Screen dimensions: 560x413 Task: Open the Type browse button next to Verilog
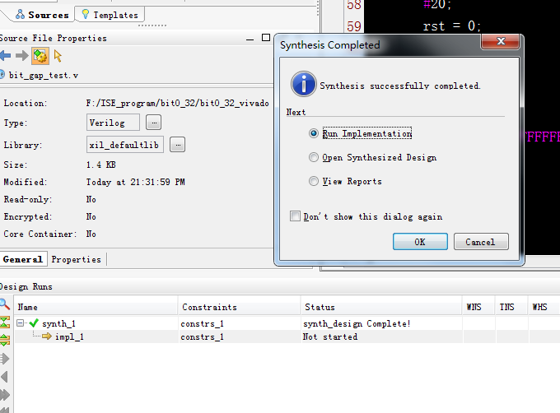tap(153, 123)
